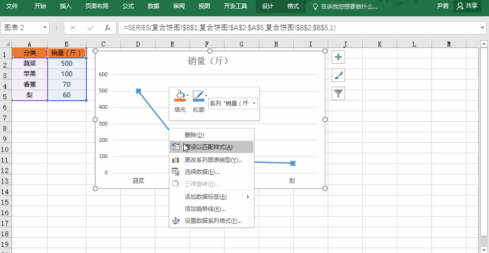The width and height of the screenshot is (489, 253).
Task: Select cell B2 containing 500
Action: [x=67, y=63]
